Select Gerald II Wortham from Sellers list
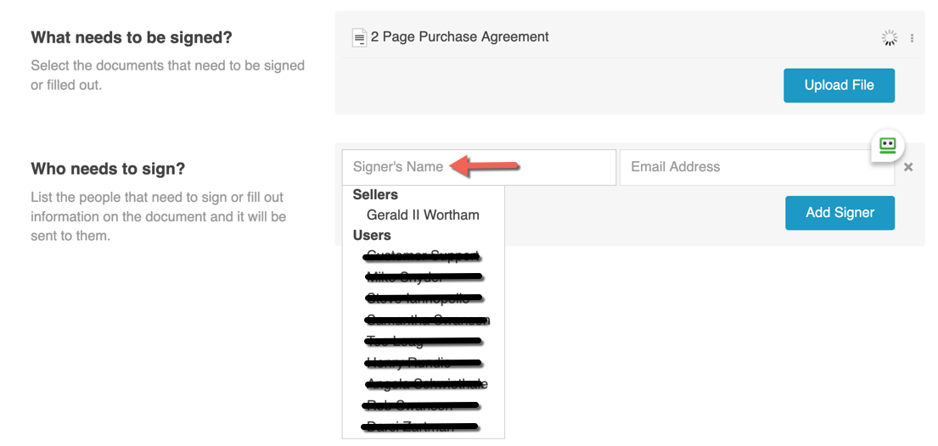 click(423, 215)
